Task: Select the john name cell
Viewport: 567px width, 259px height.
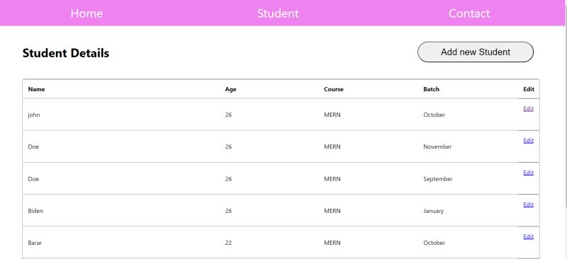Action: tap(34, 115)
